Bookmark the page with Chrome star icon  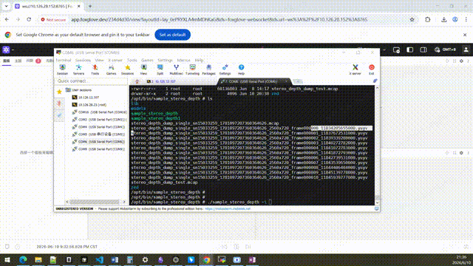pos(412,20)
